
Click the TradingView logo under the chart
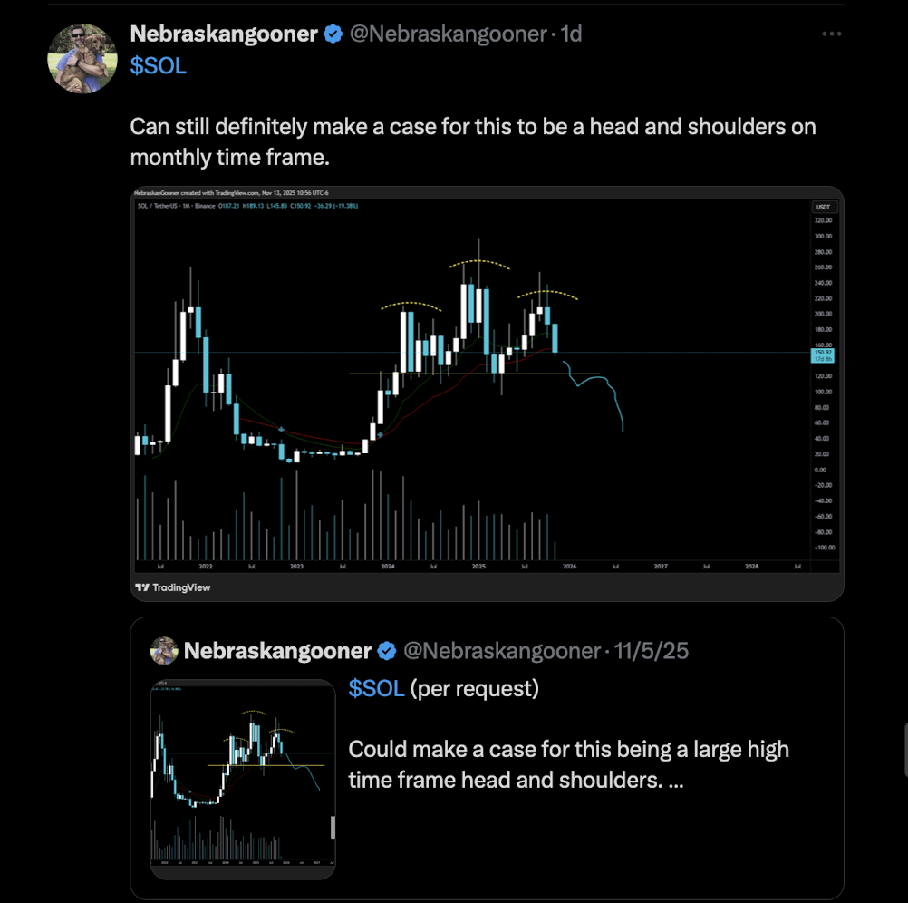(x=172, y=587)
